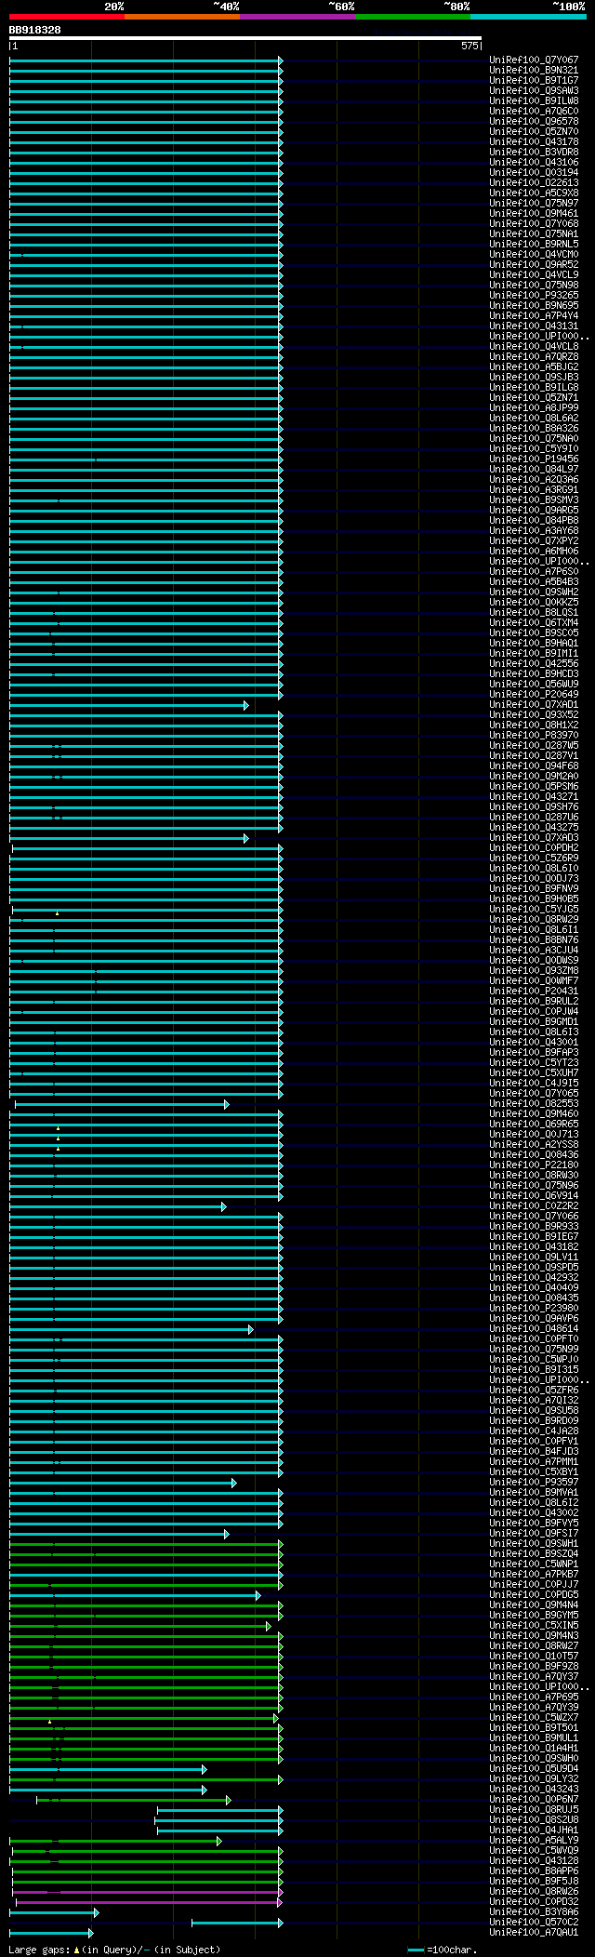This screenshot has height=1957, width=595.
Task: Select hit label UniRef100_C5XIN5
Action: click(x=534, y=1626)
